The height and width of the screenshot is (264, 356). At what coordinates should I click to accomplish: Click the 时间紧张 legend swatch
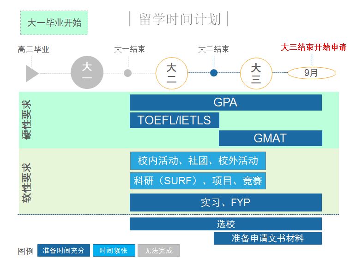coord(114,250)
